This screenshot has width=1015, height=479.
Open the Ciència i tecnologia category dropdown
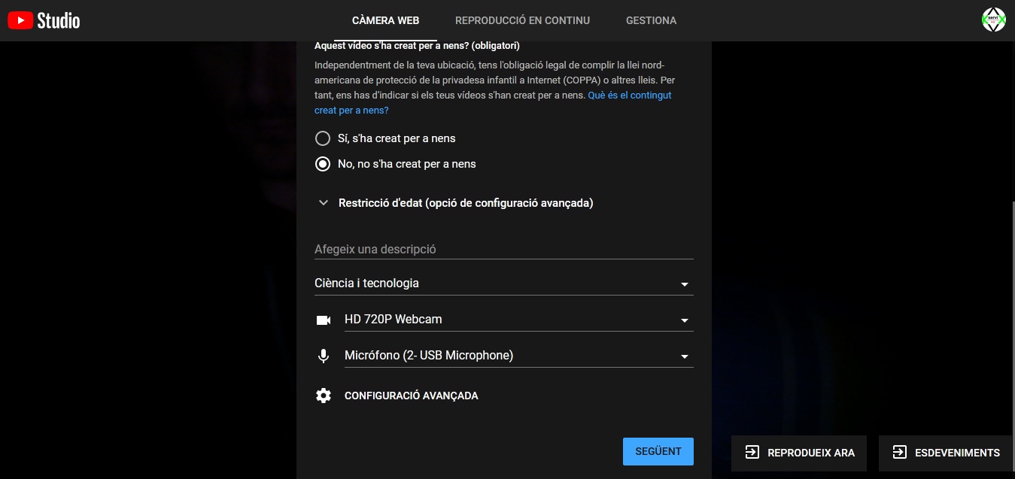(503, 283)
